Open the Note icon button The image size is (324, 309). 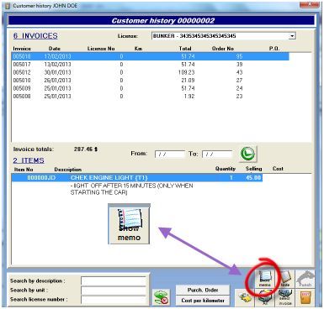click(285, 279)
